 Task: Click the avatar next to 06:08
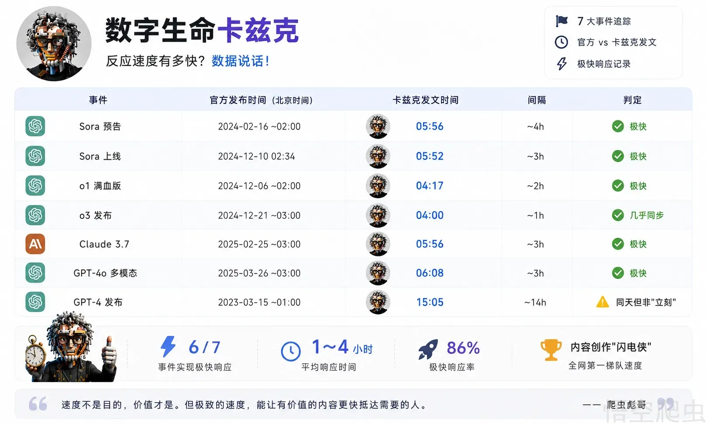(x=378, y=273)
